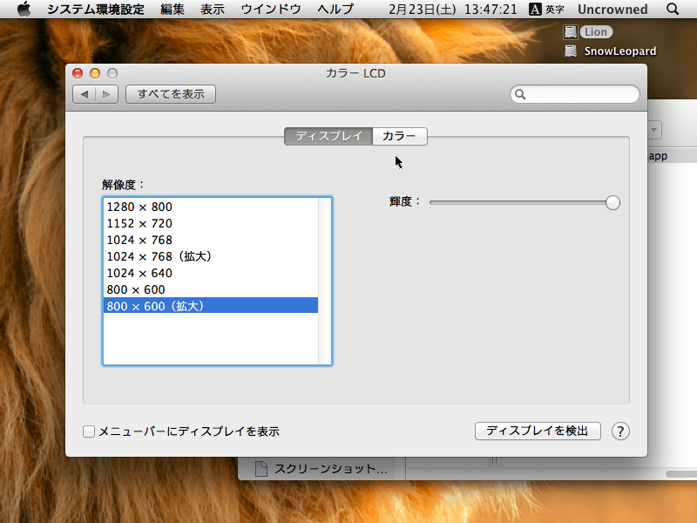Open Spotlight search magnifier icon
This screenshot has height=523, width=697.
[673, 10]
